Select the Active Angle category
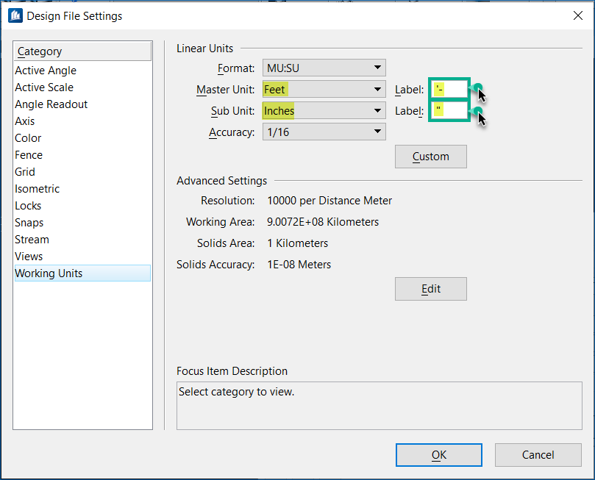Image resolution: width=595 pixels, height=480 pixels. pyautogui.click(x=82, y=71)
